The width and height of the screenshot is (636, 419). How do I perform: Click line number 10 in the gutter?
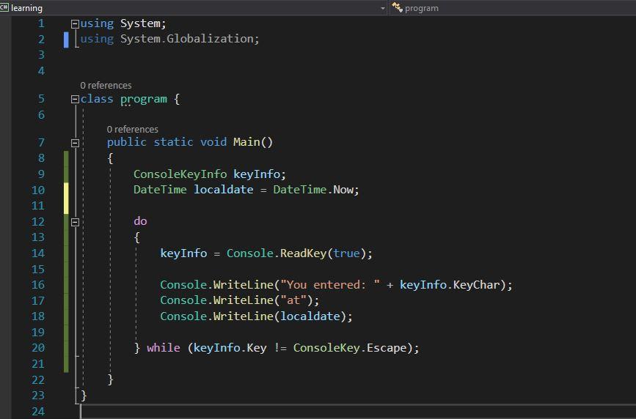[38, 190]
